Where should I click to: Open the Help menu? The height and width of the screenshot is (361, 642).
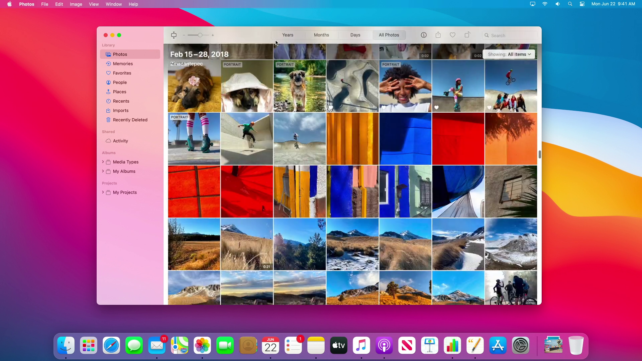[133, 4]
